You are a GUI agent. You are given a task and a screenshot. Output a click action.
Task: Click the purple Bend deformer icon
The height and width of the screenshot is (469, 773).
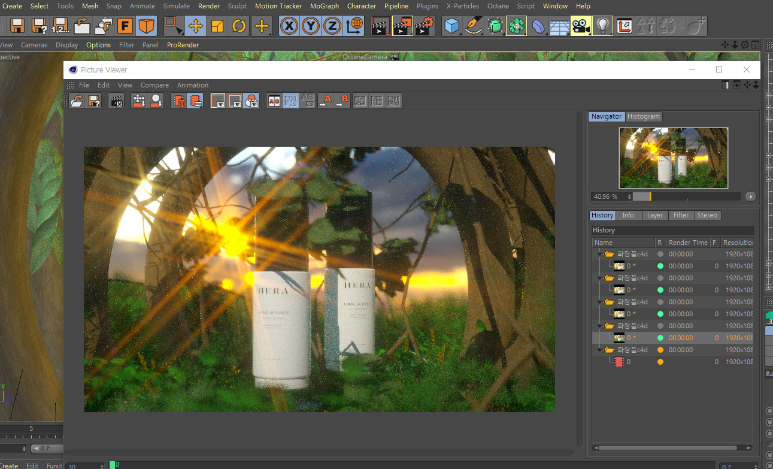click(x=538, y=26)
